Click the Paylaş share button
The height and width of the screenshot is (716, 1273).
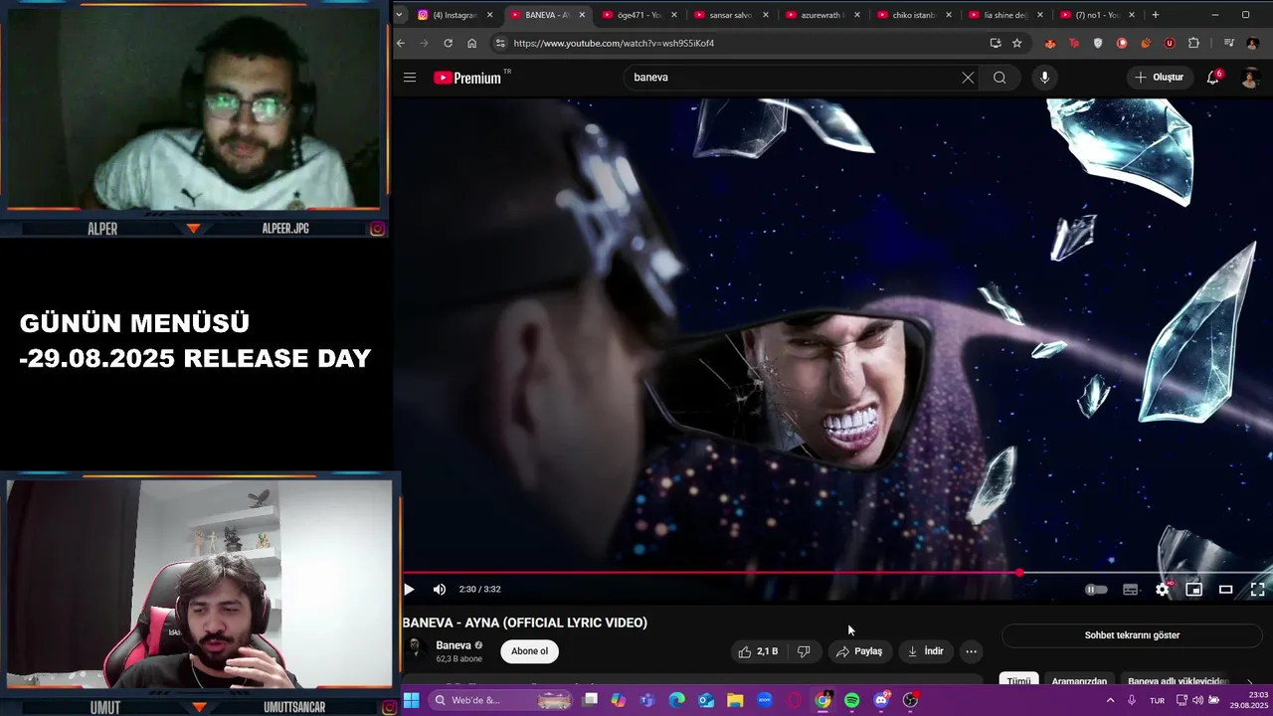[859, 651]
